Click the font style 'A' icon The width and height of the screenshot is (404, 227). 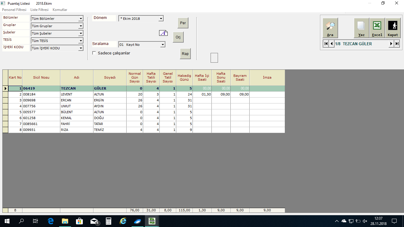[x=163, y=33]
